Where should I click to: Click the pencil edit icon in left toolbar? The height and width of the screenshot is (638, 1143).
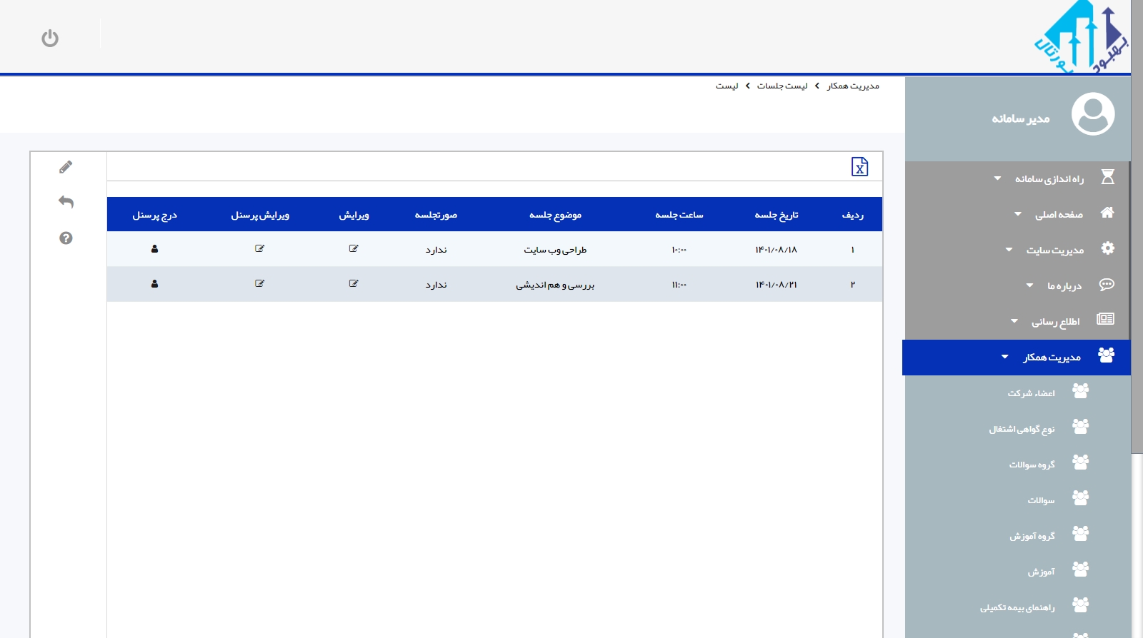pos(66,167)
